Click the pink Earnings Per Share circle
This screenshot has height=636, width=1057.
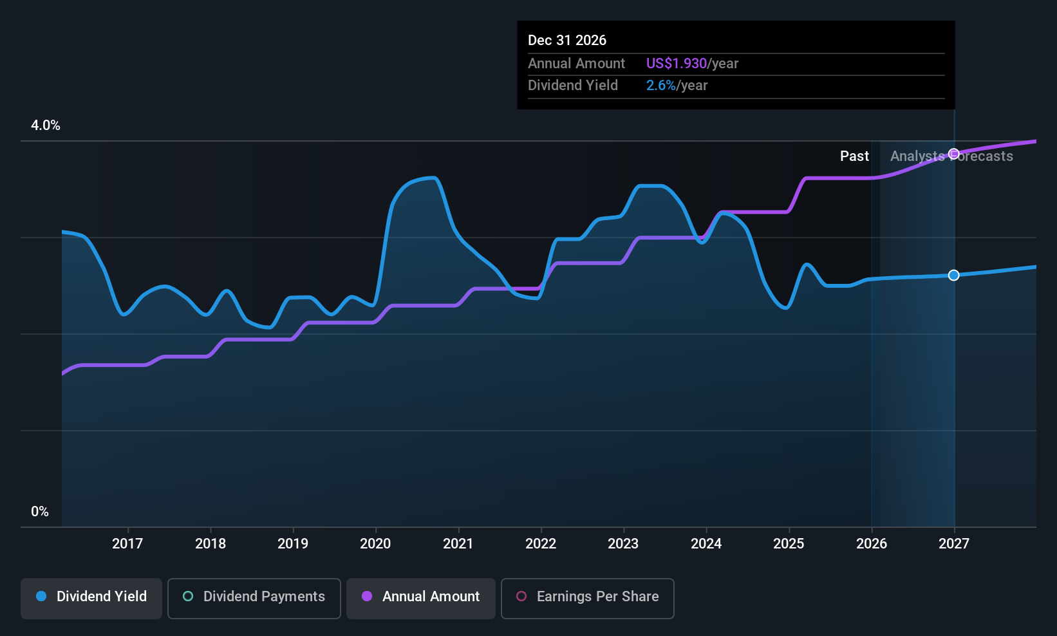pyautogui.click(x=521, y=596)
